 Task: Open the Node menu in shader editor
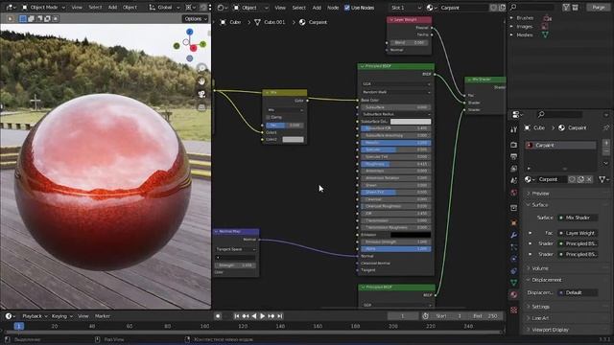pyautogui.click(x=333, y=8)
